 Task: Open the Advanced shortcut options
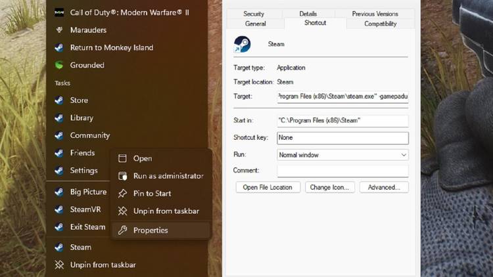point(384,188)
